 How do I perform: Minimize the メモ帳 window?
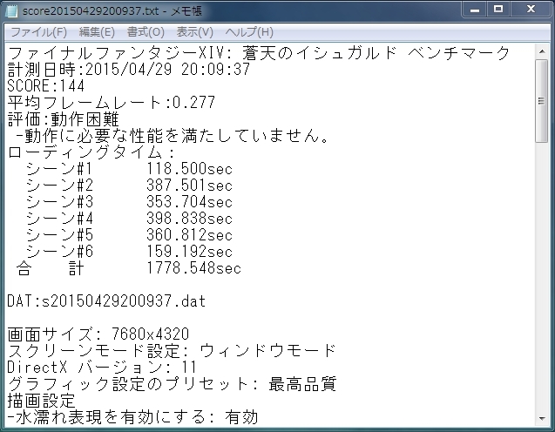475,10
